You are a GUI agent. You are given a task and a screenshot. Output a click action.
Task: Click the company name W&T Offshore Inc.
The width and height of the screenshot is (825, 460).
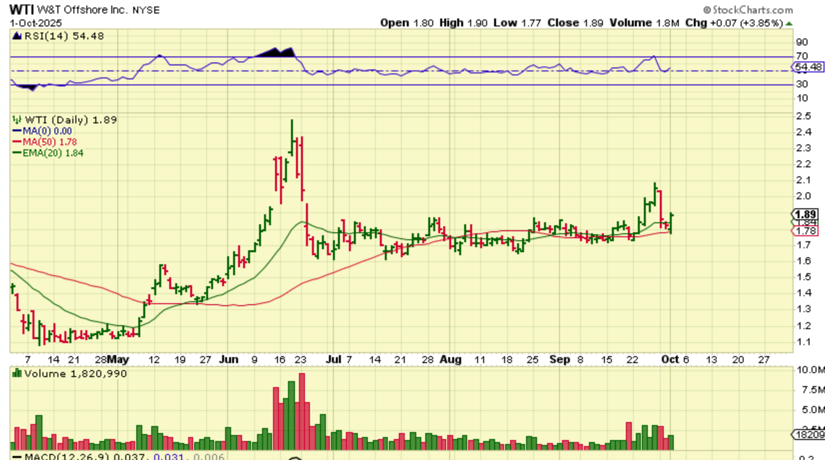pyautogui.click(x=82, y=10)
